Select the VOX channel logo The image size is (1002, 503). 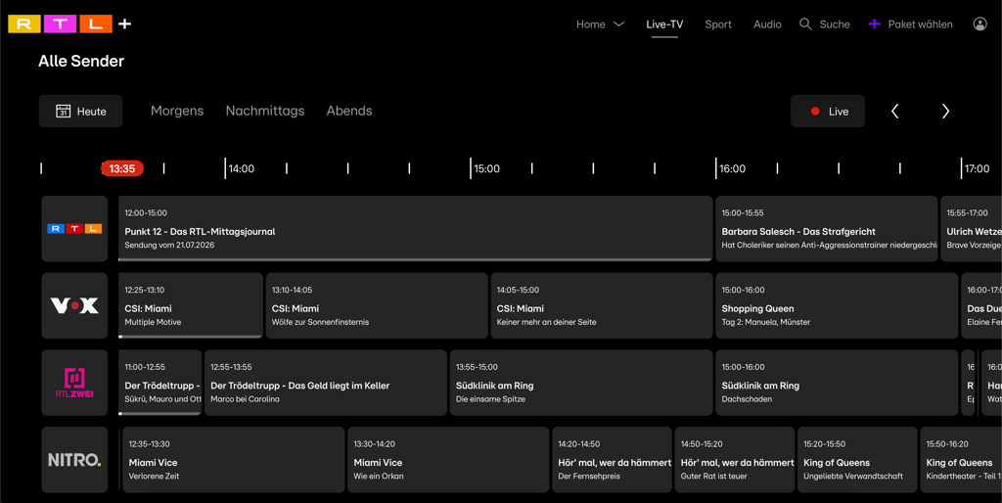coord(74,305)
